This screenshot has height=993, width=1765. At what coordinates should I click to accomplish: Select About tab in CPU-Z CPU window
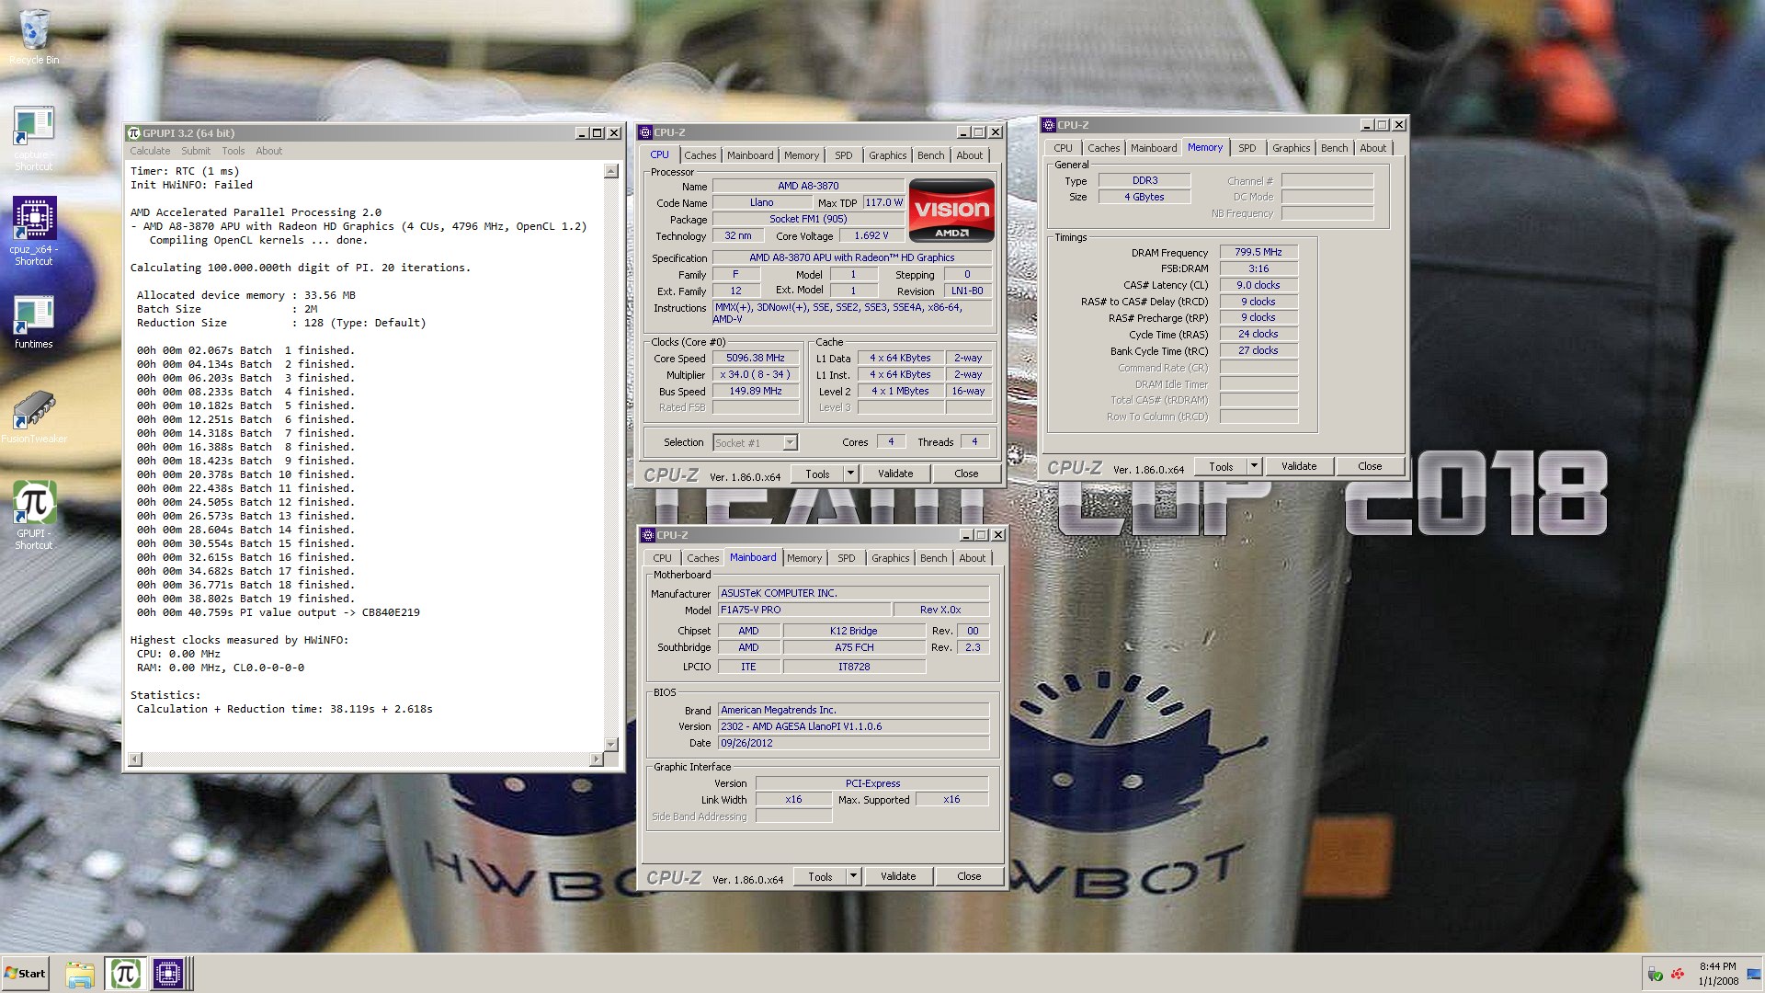(970, 155)
